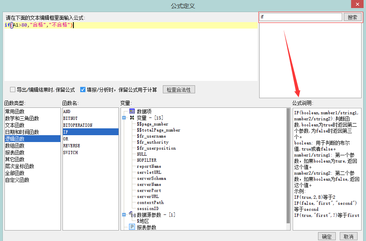Select the serverName variable
This screenshot has width=366, height=241.
(149, 184)
